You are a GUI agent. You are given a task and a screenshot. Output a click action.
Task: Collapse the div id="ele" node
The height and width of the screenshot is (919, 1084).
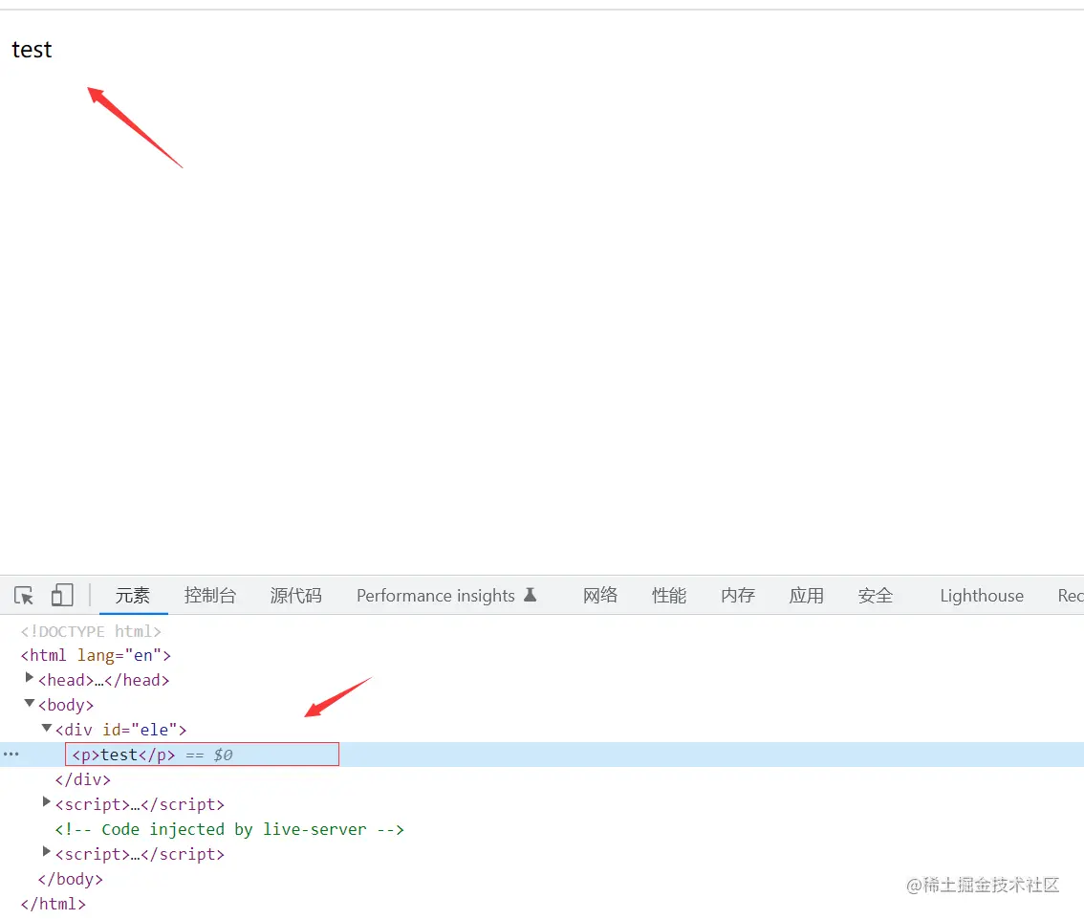click(46, 728)
